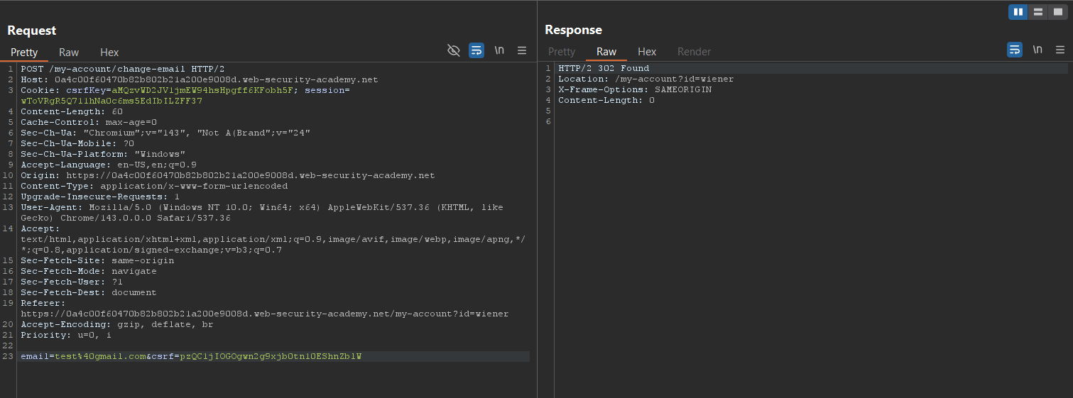Click the Sec-Fetch-Mode: navigate header
This screenshot has height=398, width=1073.
89,271
